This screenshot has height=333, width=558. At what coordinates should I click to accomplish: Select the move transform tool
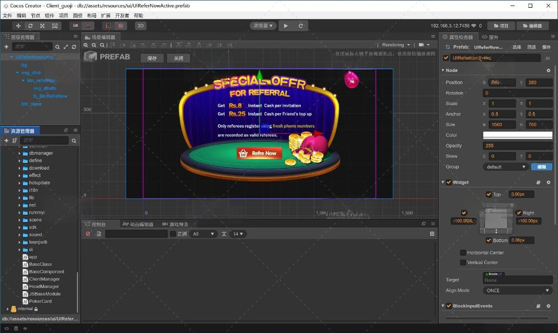(18, 26)
